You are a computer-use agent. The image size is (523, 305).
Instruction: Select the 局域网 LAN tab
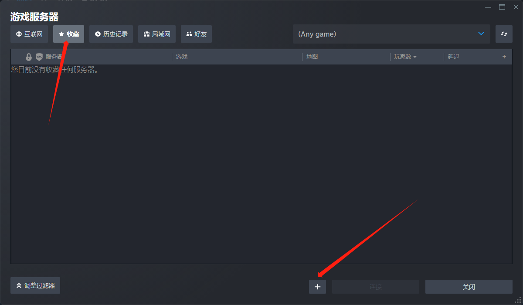point(157,34)
